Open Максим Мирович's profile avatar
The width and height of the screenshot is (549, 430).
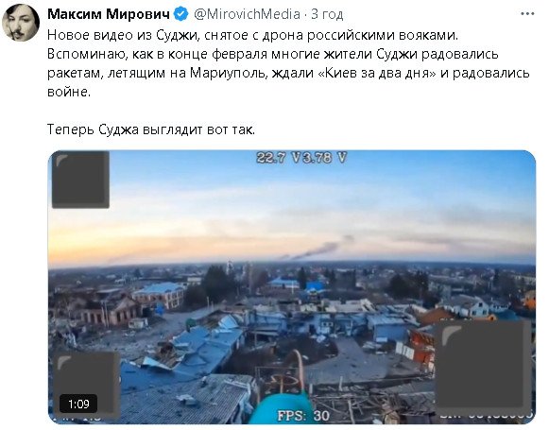[x=21, y=23]
